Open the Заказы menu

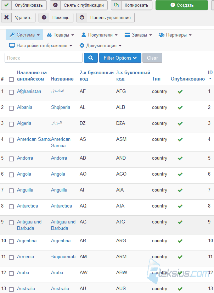point(138,35)
